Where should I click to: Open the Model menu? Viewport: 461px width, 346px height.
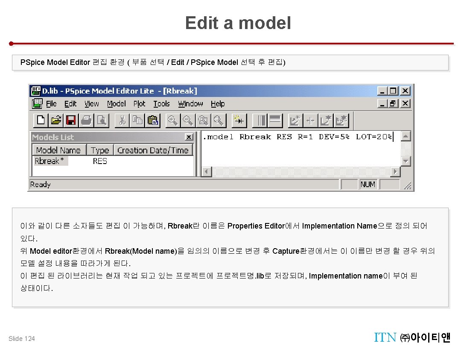point(117,104)
